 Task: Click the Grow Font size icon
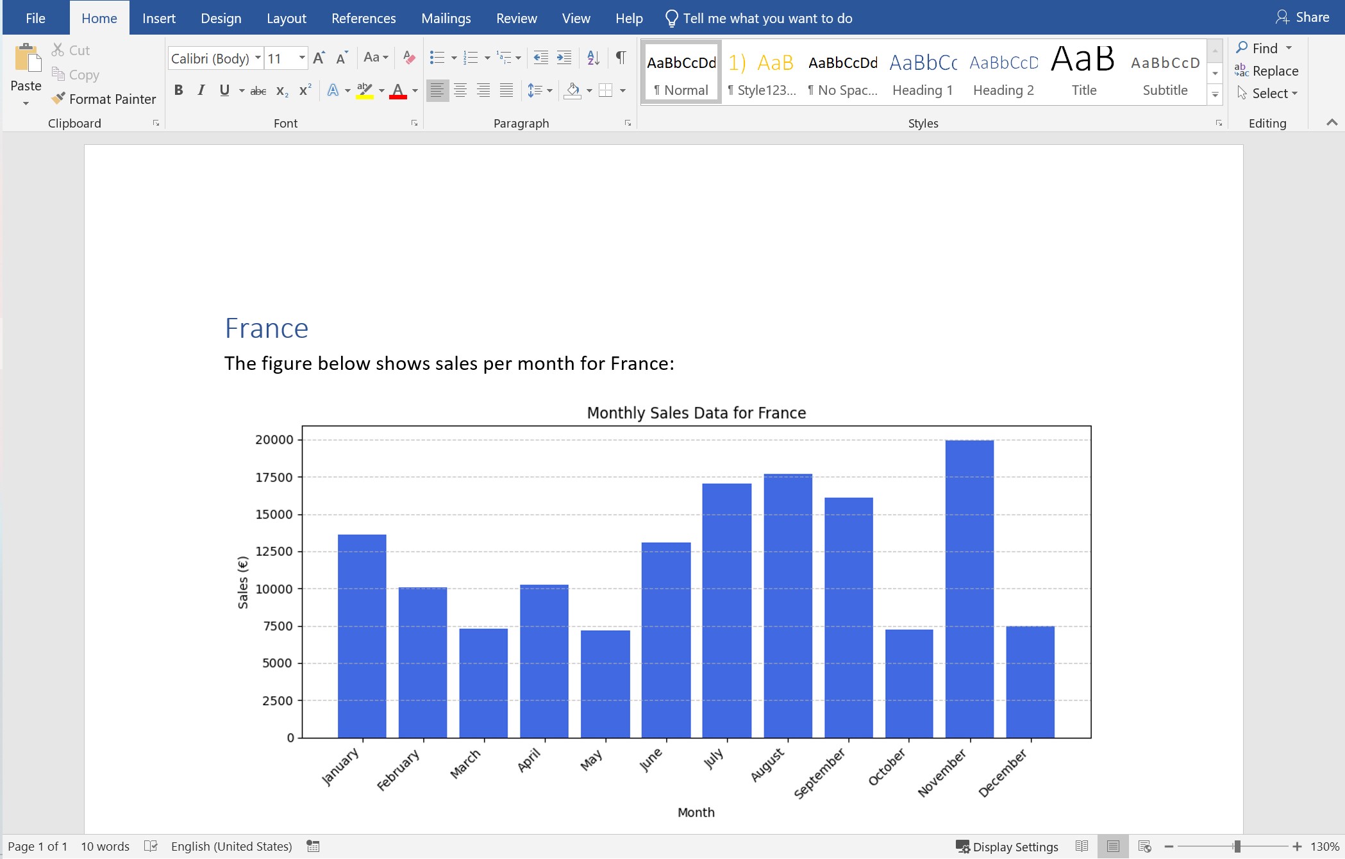(319, 58)
